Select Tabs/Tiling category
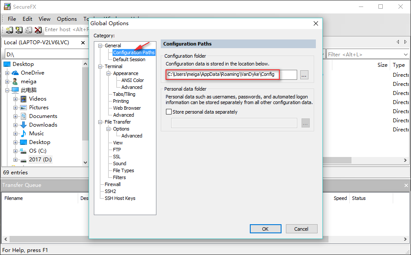This screenshot has height=255, width=411. pos(124,94)
